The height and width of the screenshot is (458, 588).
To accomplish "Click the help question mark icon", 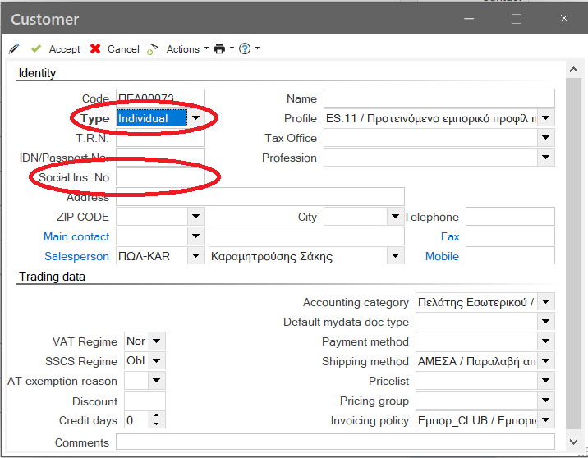I will [x=245, y=48].
